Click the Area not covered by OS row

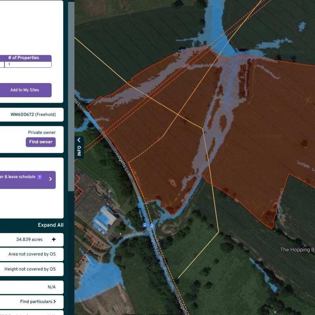click(x=31, y=254)
